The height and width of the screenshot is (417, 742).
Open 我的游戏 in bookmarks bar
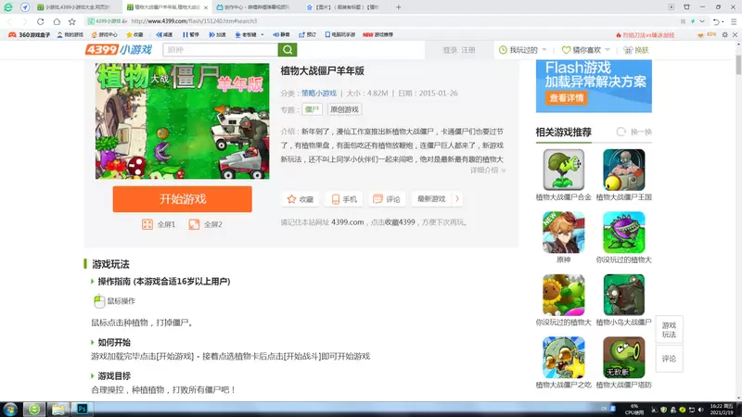click(x=70, y=34)
